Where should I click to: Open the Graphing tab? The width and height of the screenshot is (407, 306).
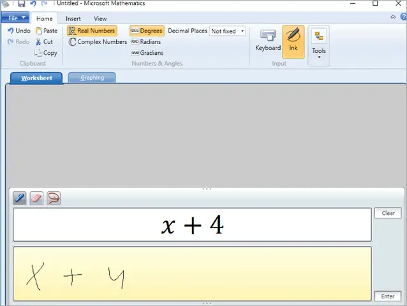tap(92, 78)
